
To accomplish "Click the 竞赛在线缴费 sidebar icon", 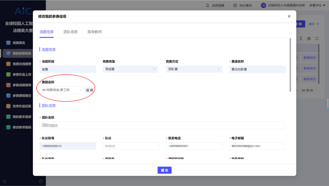I will pos(9,64).
